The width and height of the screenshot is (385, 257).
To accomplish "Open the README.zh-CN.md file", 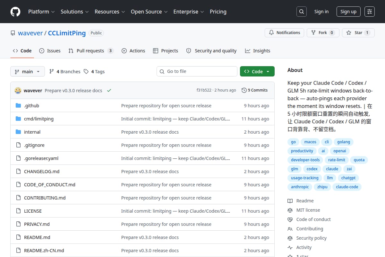I will pos(44,251).
